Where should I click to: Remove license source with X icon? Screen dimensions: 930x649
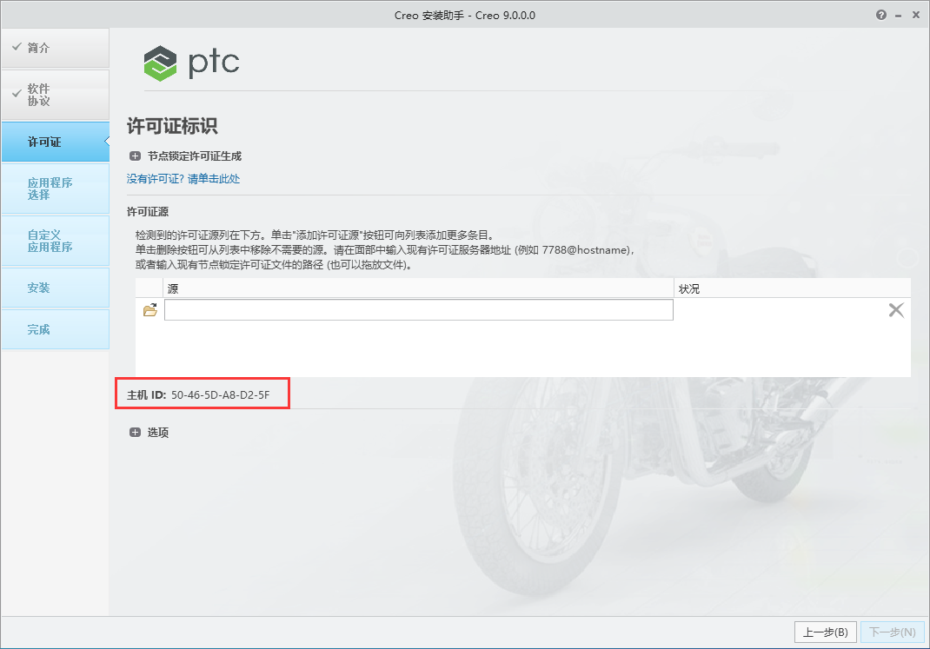895,310
